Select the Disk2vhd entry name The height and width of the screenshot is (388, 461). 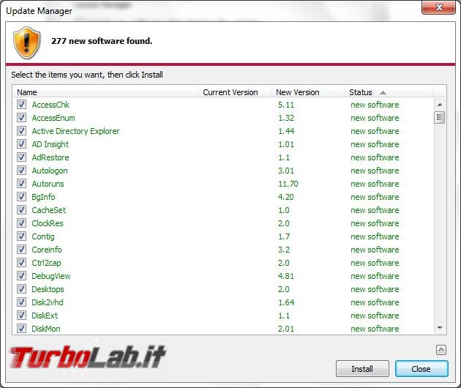[48, 302]
